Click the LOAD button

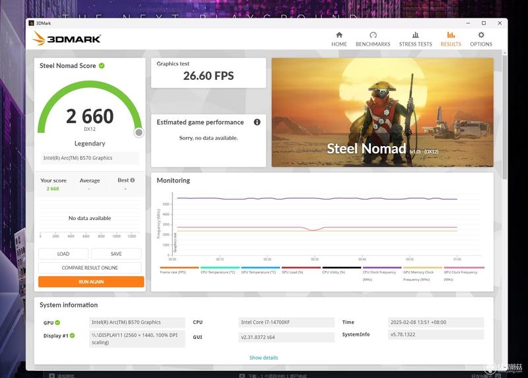(x=63, y=254)
